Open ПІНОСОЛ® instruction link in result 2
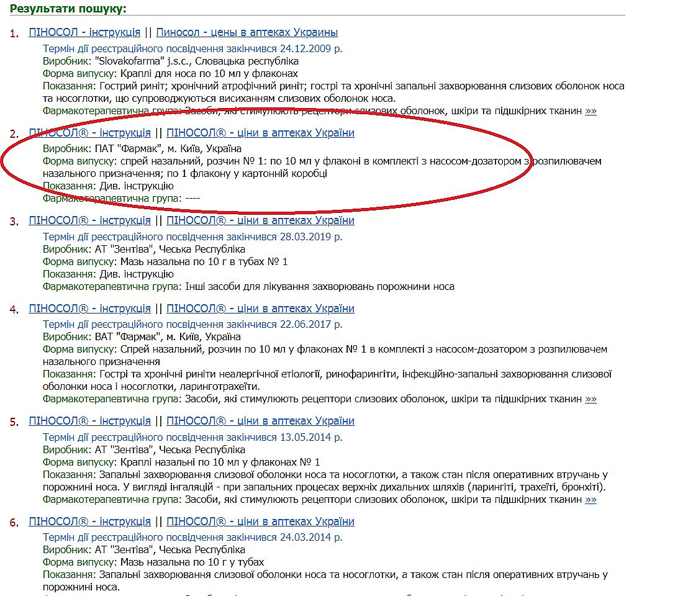 click(x=89, y=133)
